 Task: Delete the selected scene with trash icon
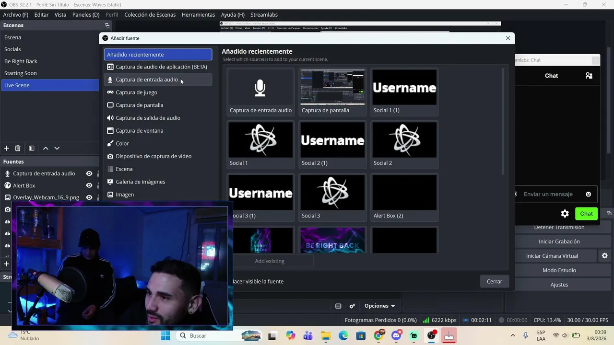tap(18, 149)
